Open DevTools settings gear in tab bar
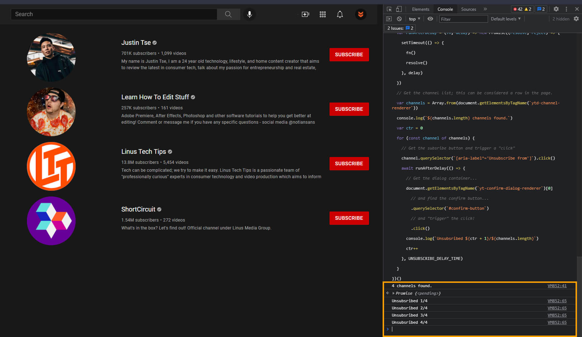Image resolution: width=582 pixels, height=337 pixels. pos(556,9)
